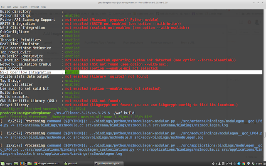The image size is (266, 166).
Task: Click the 'NS-3 Click Integration' label
Action: (x=22, y=28)
